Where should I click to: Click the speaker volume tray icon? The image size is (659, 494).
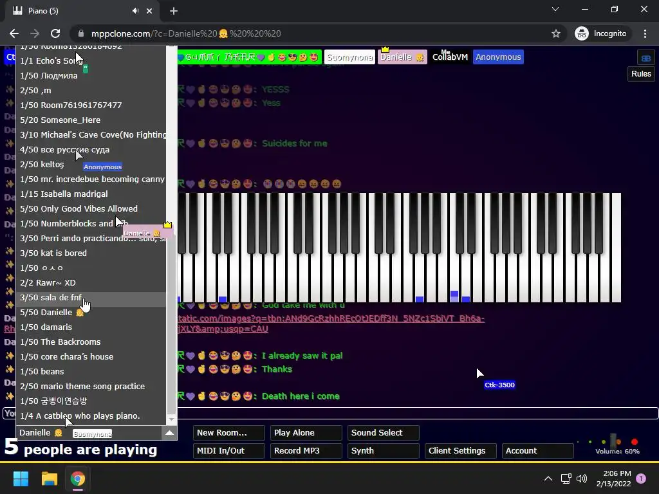582,479
